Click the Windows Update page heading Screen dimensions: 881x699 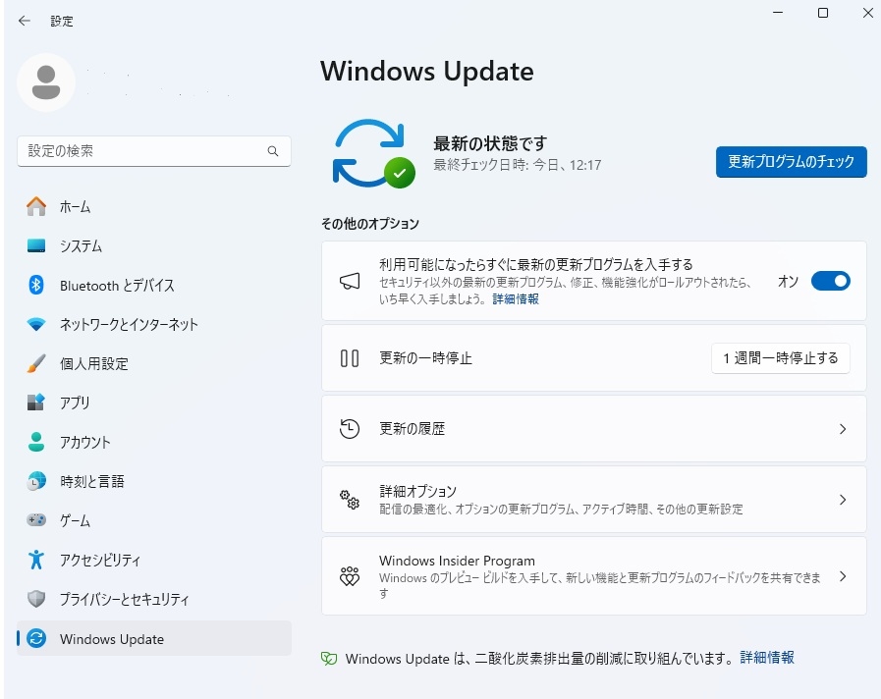427,72
